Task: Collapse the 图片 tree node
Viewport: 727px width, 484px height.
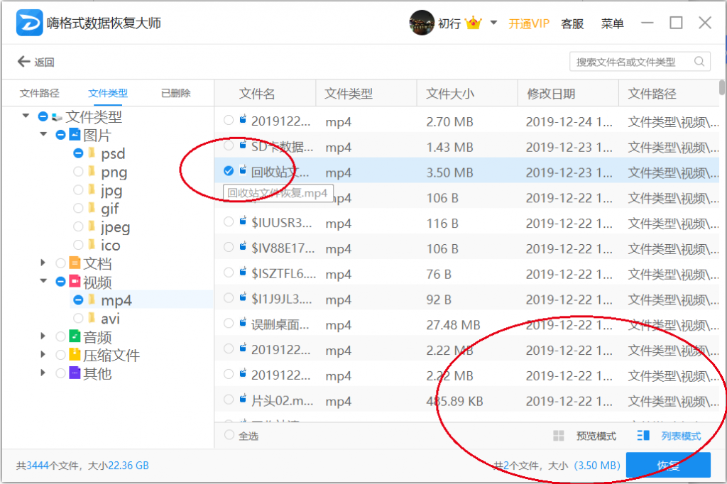Action: pos(43,134)
